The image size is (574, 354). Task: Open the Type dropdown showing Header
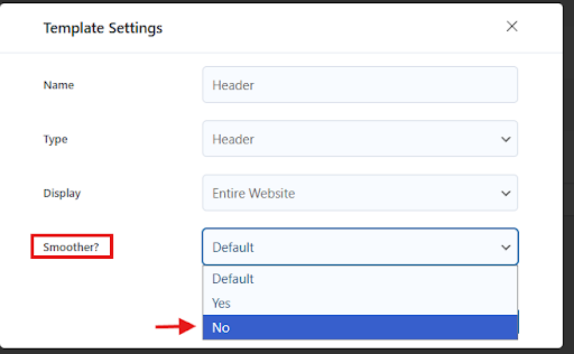tap(352, 139)
